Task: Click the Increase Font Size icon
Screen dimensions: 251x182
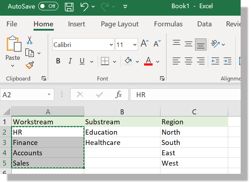Action: (x=144, y=44)
